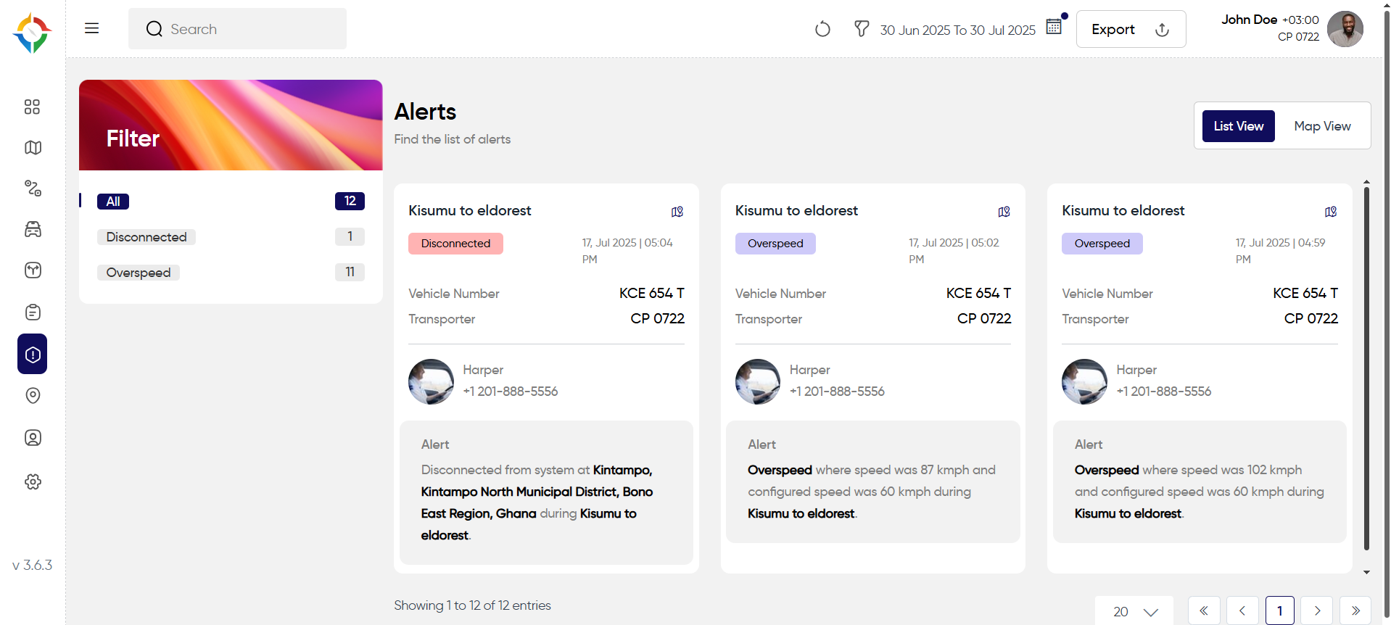
Task: Open the routes icon in sidebar
Action: click(33, 189)
